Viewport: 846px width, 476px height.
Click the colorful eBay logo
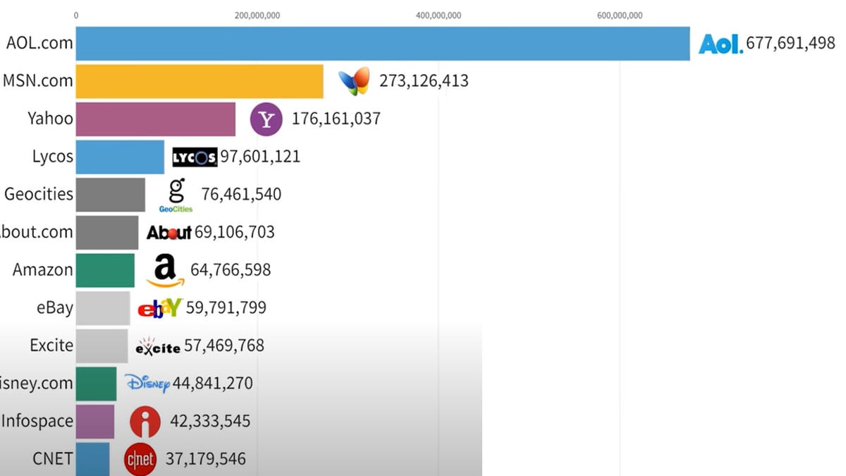click(x=160, y=308)
